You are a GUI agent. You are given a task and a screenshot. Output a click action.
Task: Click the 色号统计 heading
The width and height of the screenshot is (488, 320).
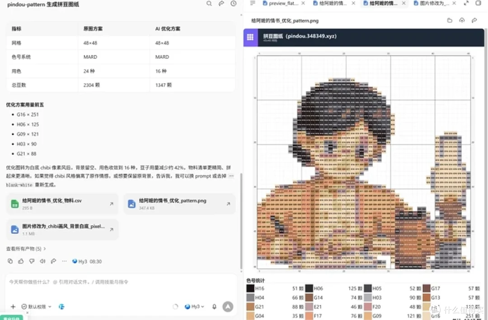point(255,280)
